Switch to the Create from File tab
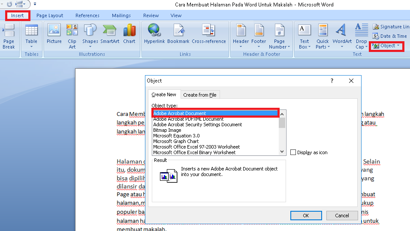The image size is (410, 231). (199, 95)
